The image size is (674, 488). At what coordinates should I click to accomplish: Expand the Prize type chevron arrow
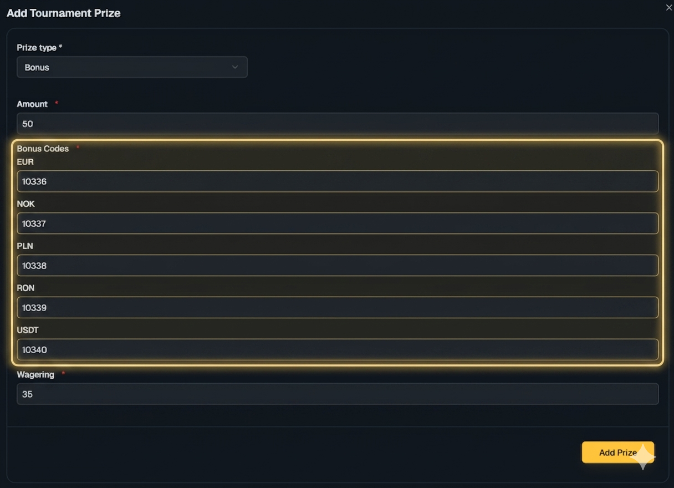coord(235,67)
